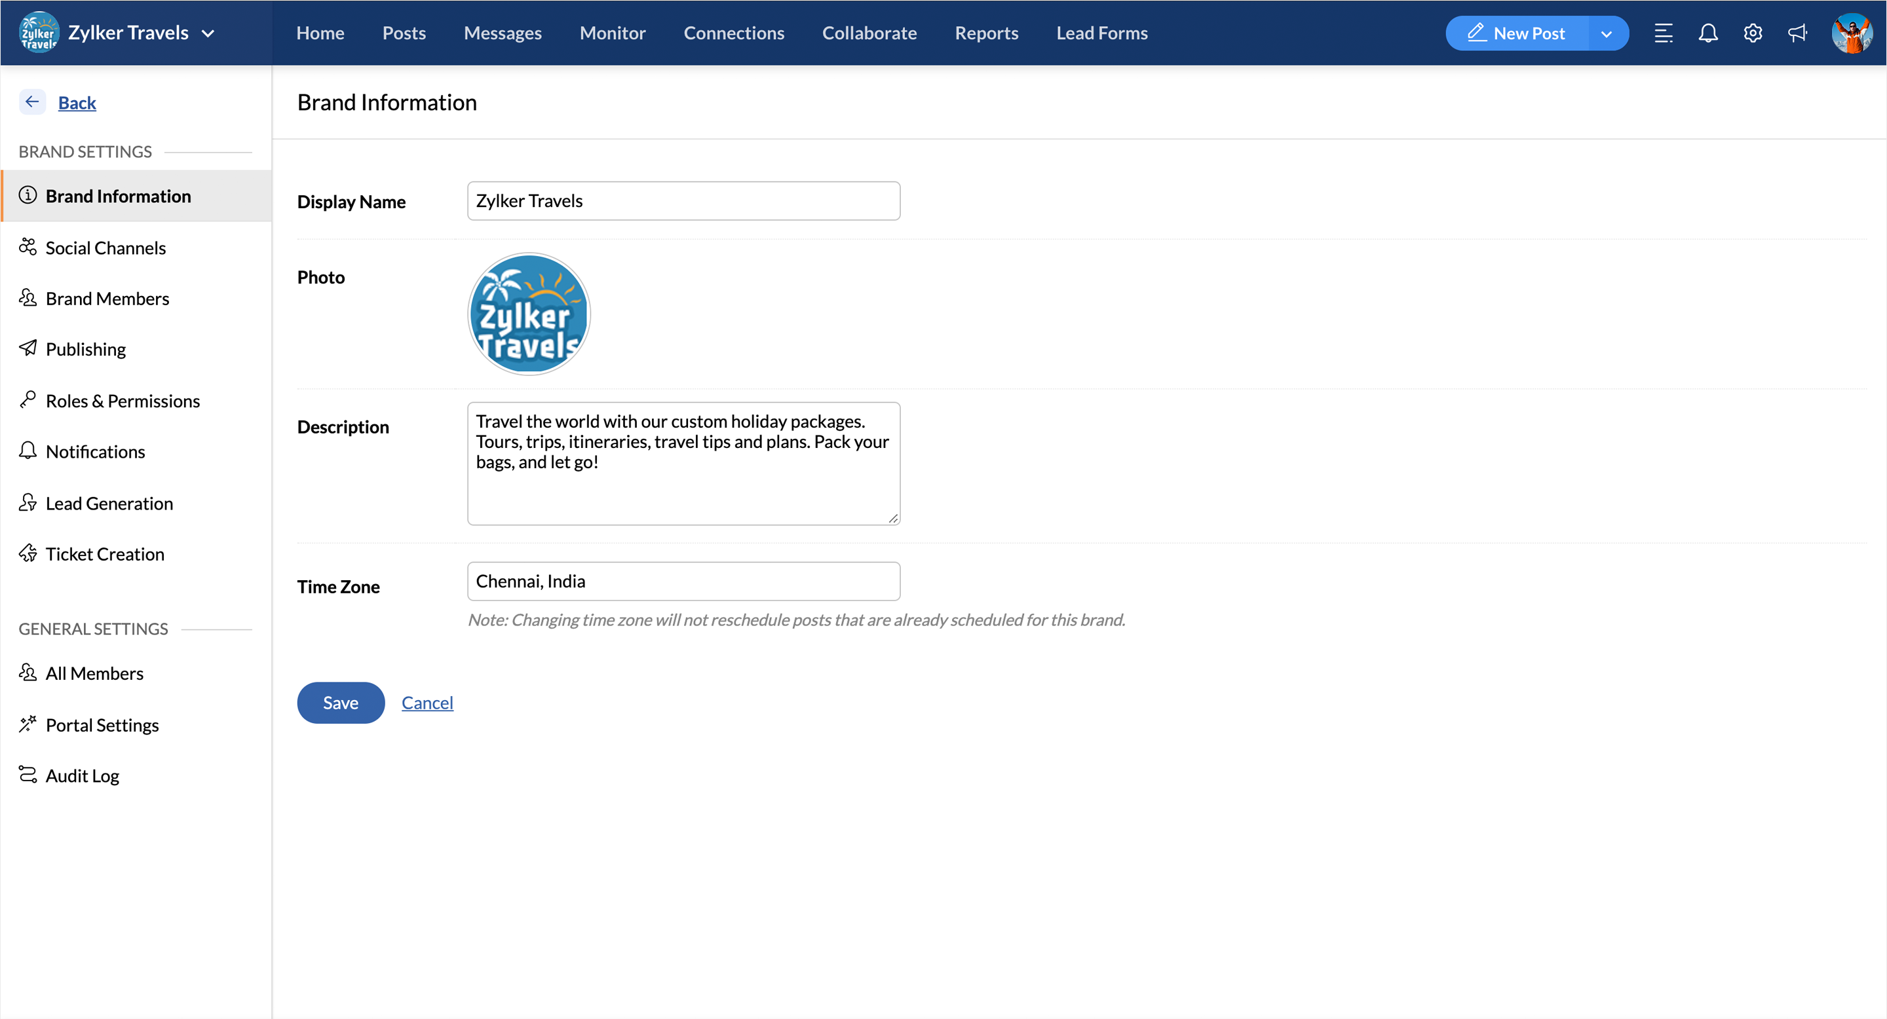
Task: Click the Save button
Action: click(340, 703)
